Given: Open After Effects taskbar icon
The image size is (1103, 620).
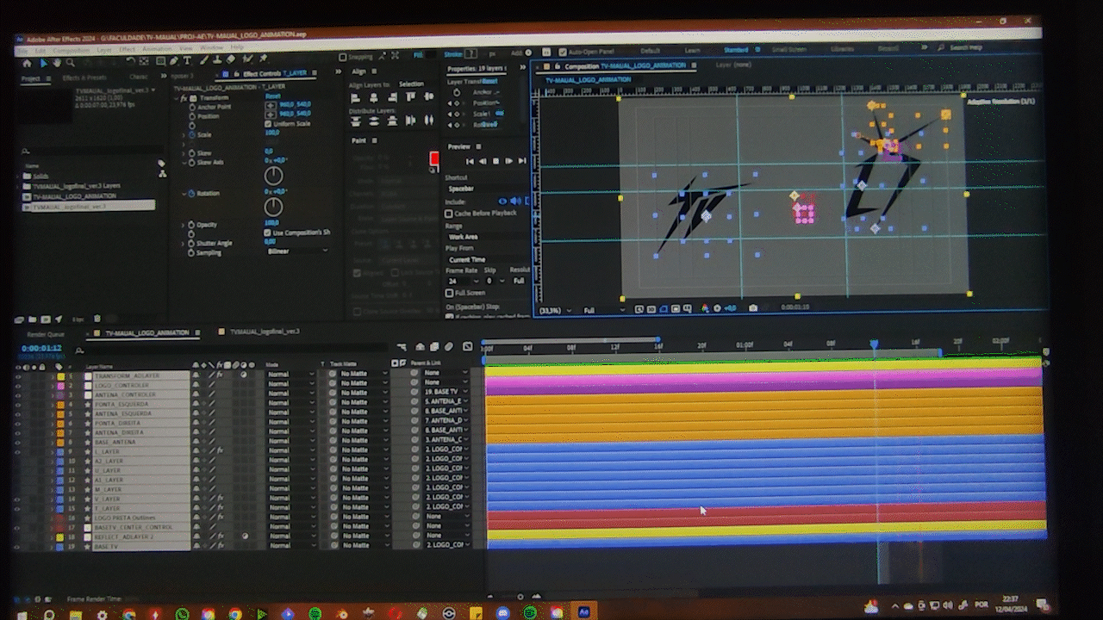Looking at the screenshot, I should (x=584, y=612).
